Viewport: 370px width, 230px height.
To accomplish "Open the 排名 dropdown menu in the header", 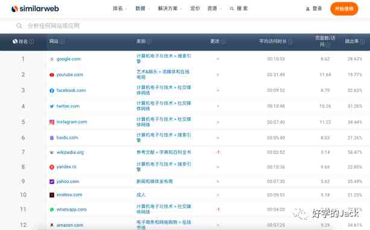I will (120, 8).
